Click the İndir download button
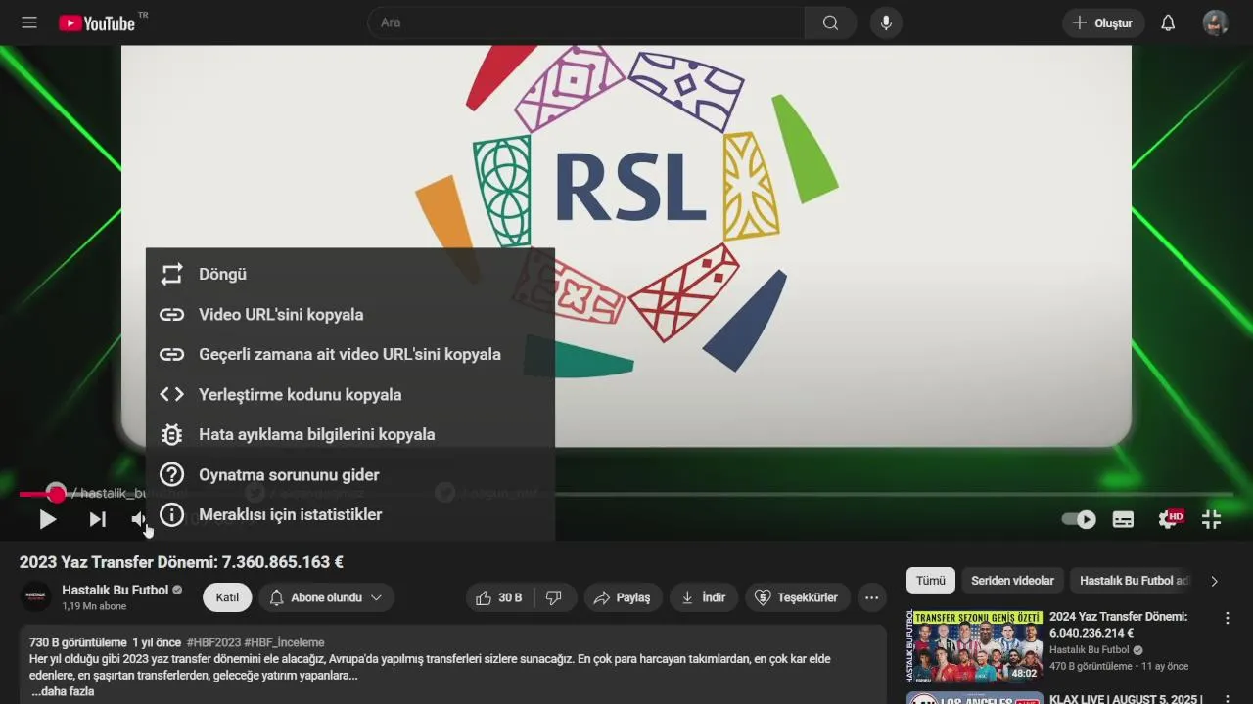Screen dimensions: 1253x704 pos(704,597)
